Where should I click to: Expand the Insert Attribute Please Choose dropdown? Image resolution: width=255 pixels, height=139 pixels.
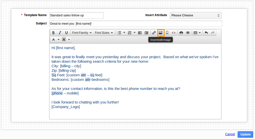coord(195,15)
